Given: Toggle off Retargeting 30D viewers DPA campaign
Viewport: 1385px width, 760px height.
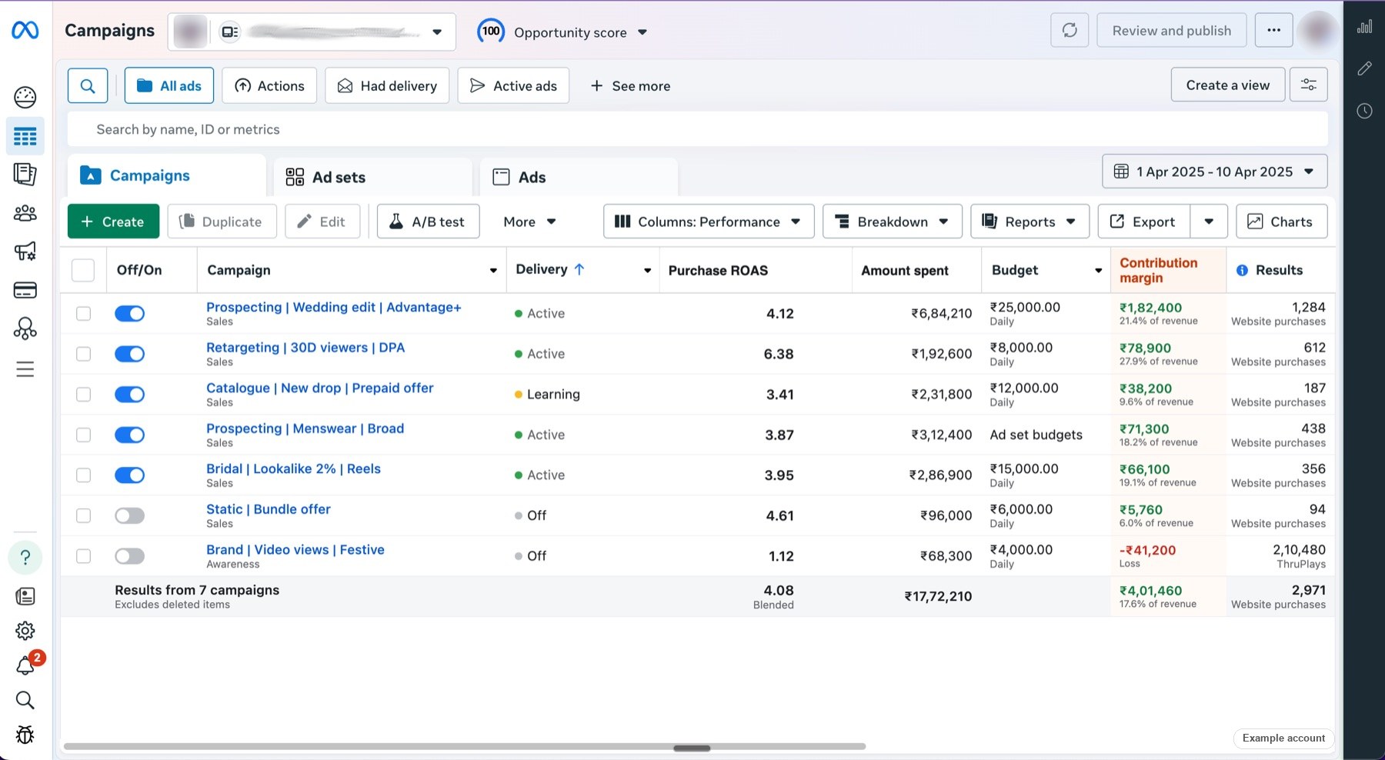Looking at the screenshot, I should [x=129, y=354].
